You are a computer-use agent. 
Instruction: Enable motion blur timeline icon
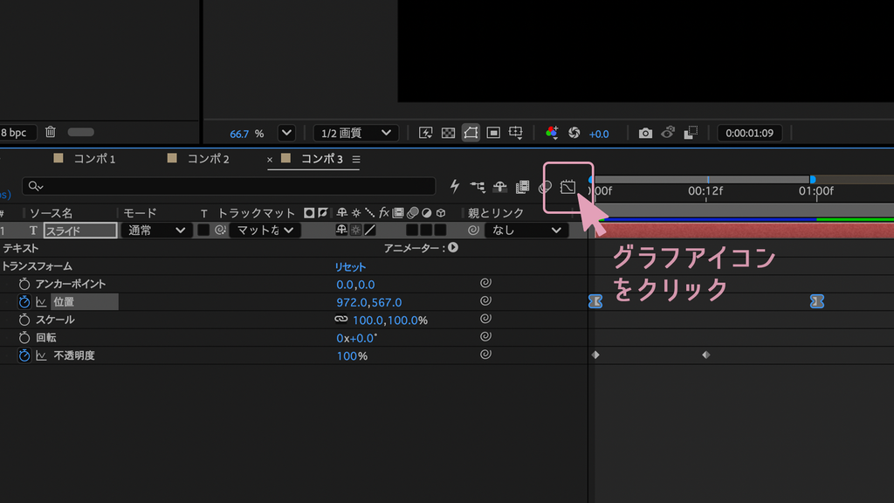point(545,187)
